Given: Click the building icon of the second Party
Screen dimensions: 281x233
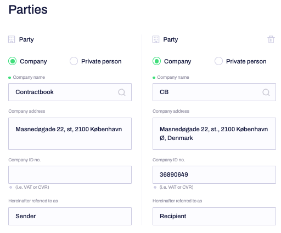Looking at the screenshot, I should point(156,39).
